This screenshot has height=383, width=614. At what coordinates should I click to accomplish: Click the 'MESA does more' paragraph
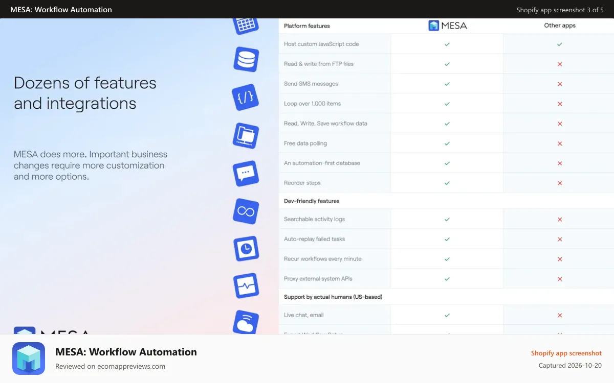point(91,165)
